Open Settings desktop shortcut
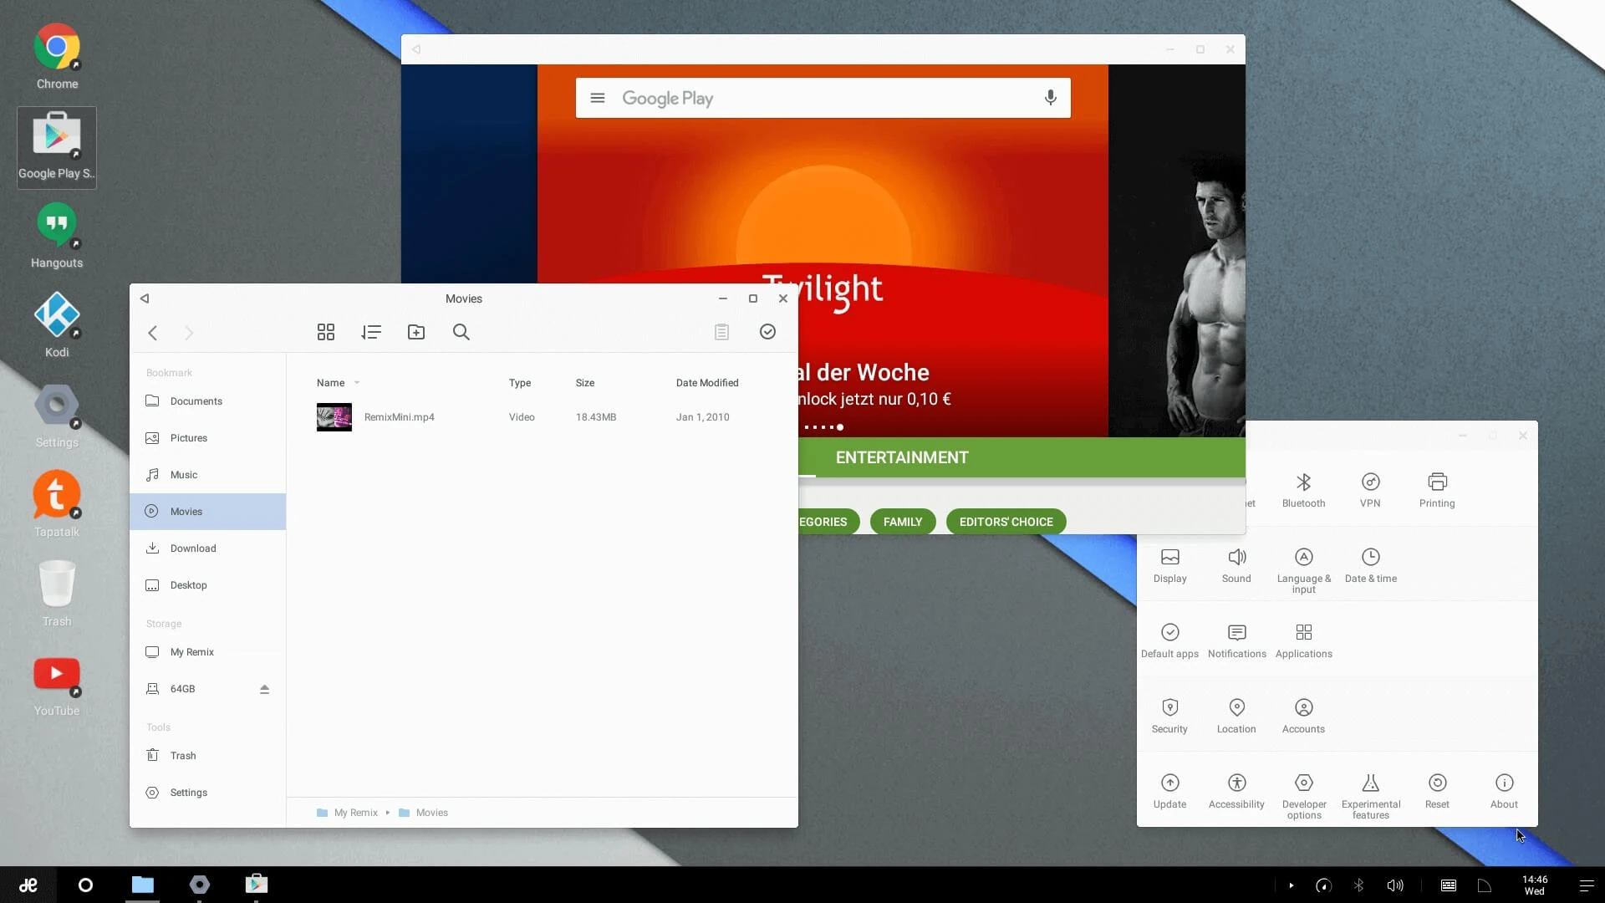The width and height of the screenshot is (1605, 903). tap(57, 416)
